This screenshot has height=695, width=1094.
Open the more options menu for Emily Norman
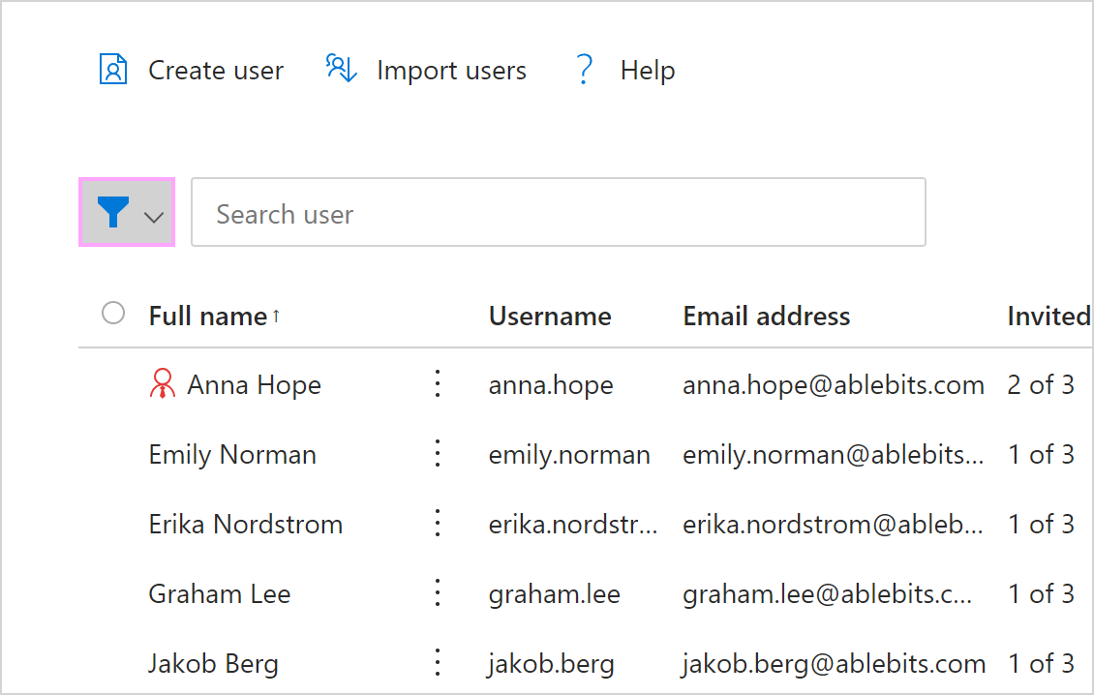coord(438,454)
